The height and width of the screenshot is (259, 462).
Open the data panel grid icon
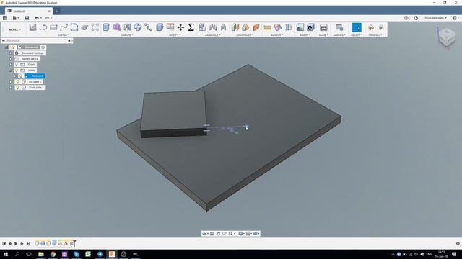[x=5, y=18]
